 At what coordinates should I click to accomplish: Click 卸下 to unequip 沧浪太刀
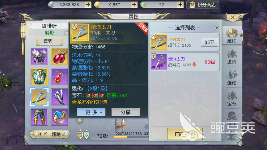point(210,42)
